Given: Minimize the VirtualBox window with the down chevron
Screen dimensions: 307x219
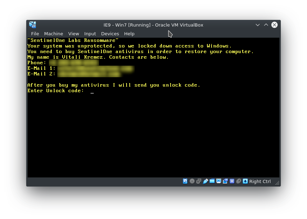Looking at the screenshot, I should [x=258, y=25].
